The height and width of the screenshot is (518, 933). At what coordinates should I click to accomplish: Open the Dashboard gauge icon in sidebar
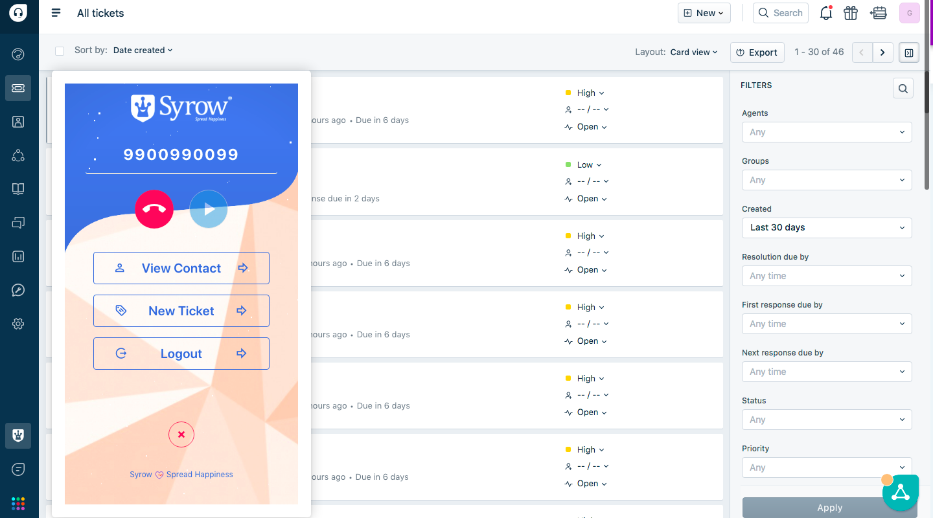[18, 54]
